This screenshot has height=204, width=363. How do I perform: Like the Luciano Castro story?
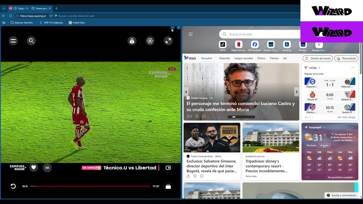188,116
